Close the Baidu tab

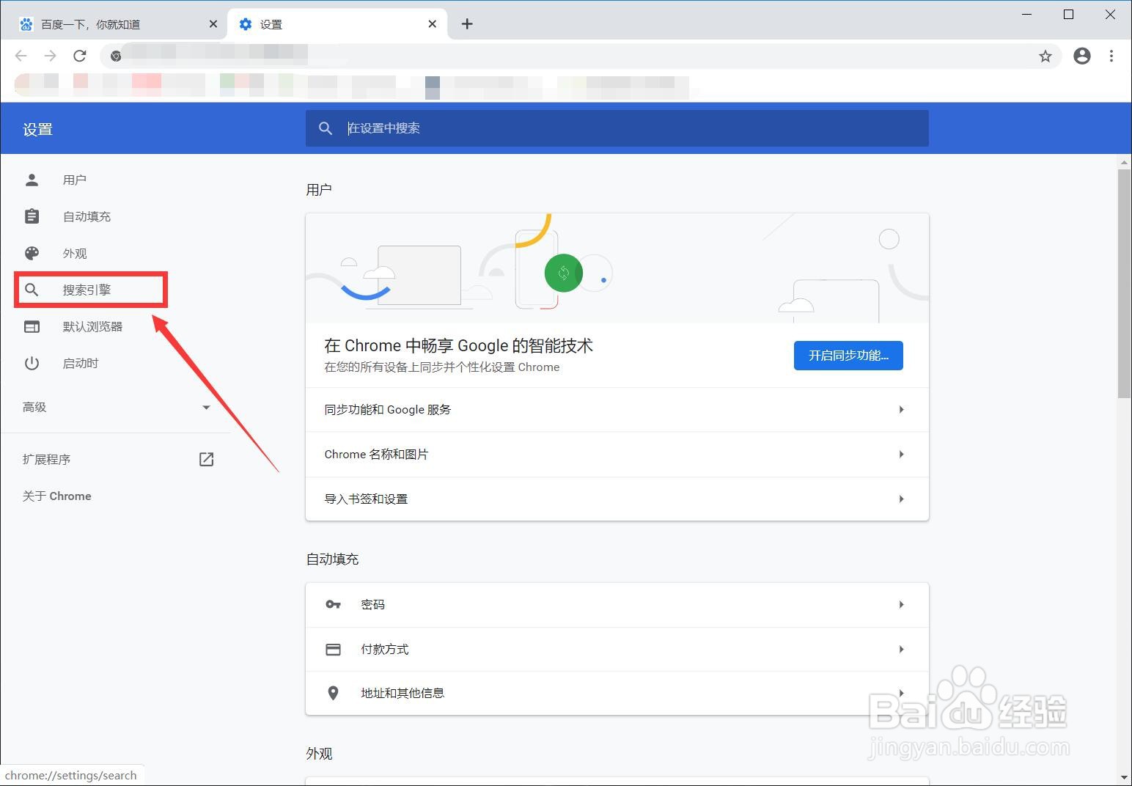213,24
